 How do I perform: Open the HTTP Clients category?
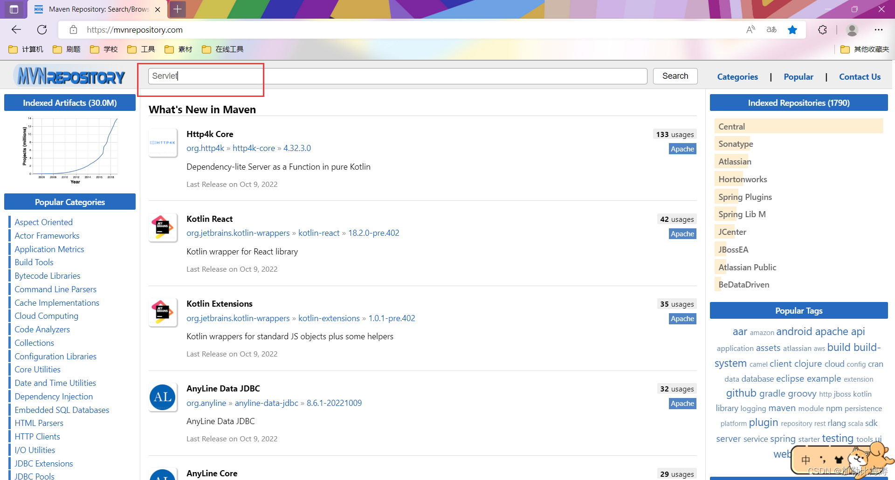[x=37, y=437]
